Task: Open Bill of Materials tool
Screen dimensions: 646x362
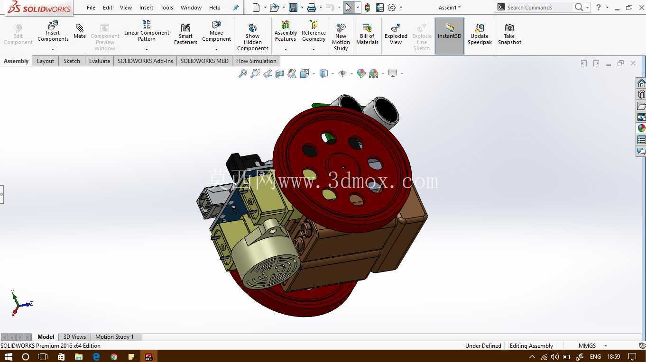Action: pos(367,34)
